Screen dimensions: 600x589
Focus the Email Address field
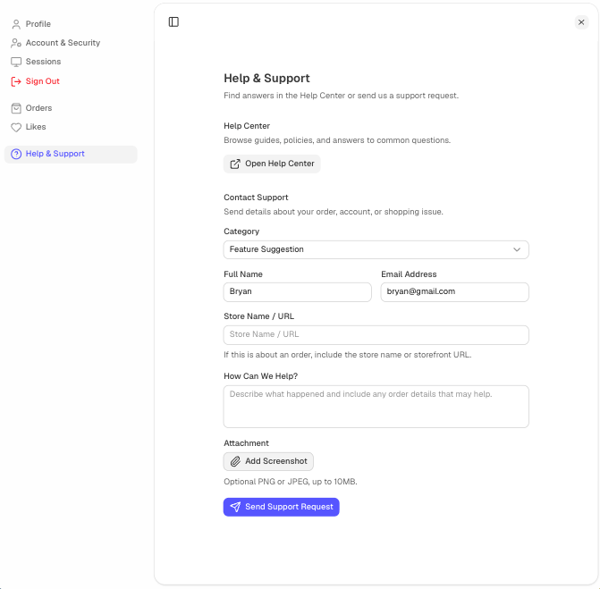[x=454, y=292]
